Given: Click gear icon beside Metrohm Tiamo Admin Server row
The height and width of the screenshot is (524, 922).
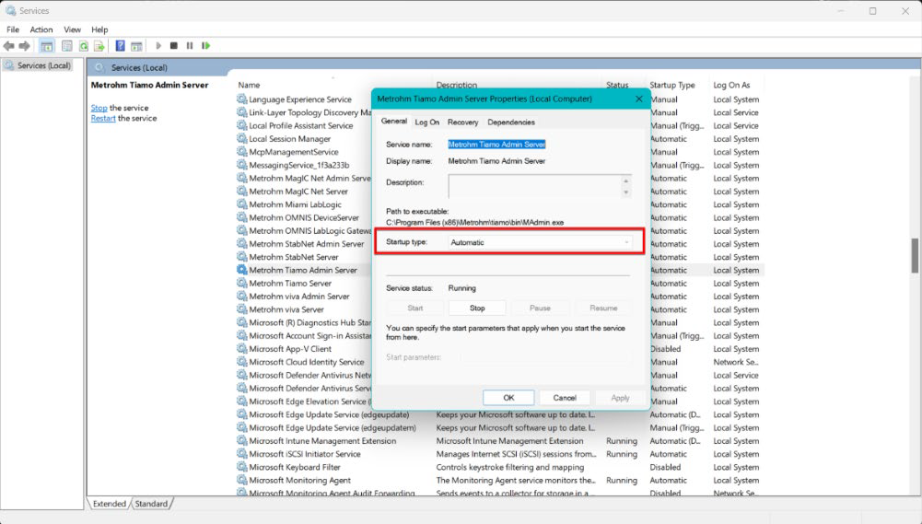Looking at the screenshot, I should pyautogui.click(x=241, y=269).
